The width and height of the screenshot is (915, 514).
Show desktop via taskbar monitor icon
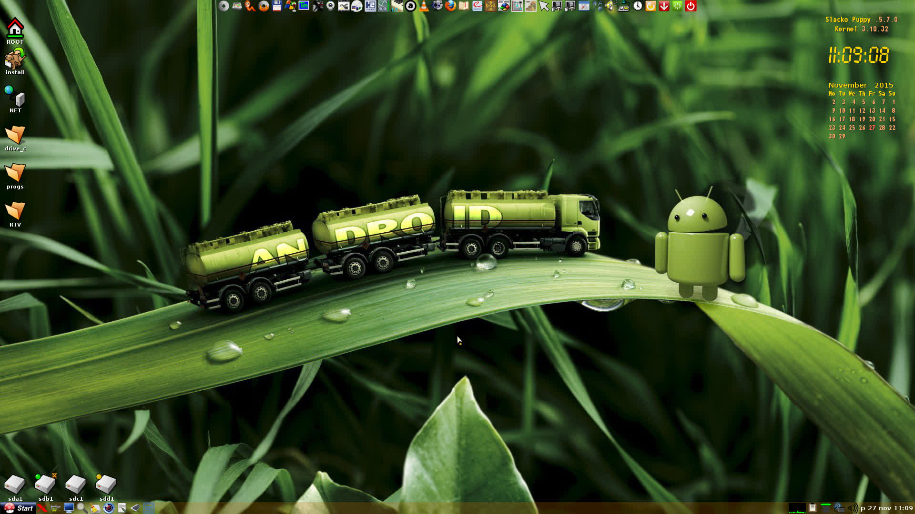(x=69, y=508)
